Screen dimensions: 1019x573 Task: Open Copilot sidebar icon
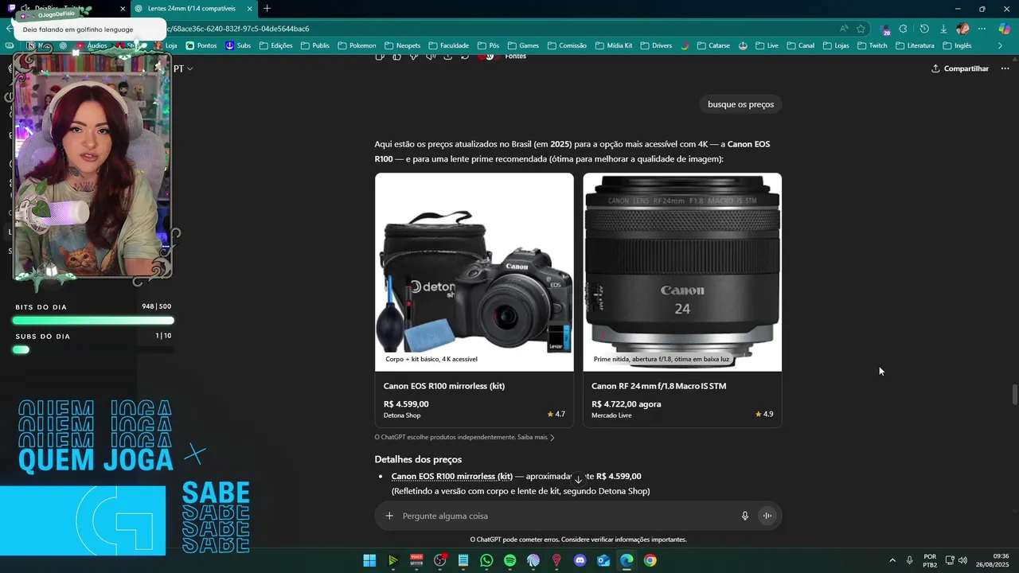pyautogui.click(x=1005, y=29)
